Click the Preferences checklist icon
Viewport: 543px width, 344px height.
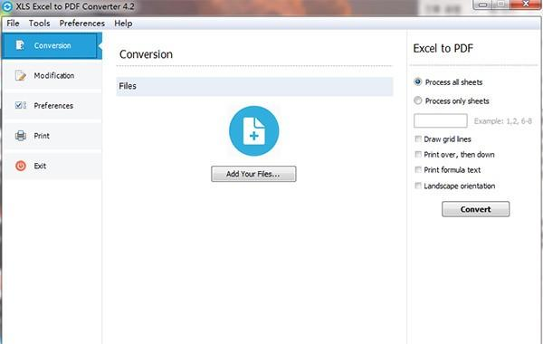tap(21, 105)
